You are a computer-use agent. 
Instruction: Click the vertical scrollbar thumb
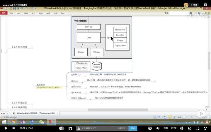(209, 60)
